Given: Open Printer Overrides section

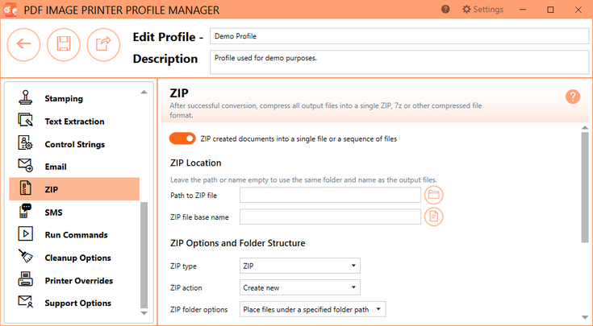Looking at the screenshot, I should point(74,280).
